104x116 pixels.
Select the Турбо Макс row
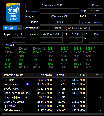52,89
